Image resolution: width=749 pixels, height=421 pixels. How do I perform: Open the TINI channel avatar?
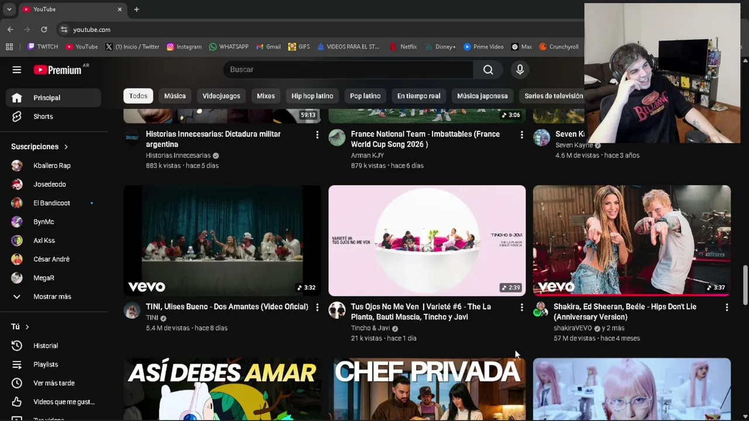tap(132, 310)
